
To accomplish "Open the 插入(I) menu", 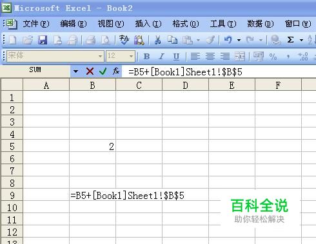I will point(148,24).
